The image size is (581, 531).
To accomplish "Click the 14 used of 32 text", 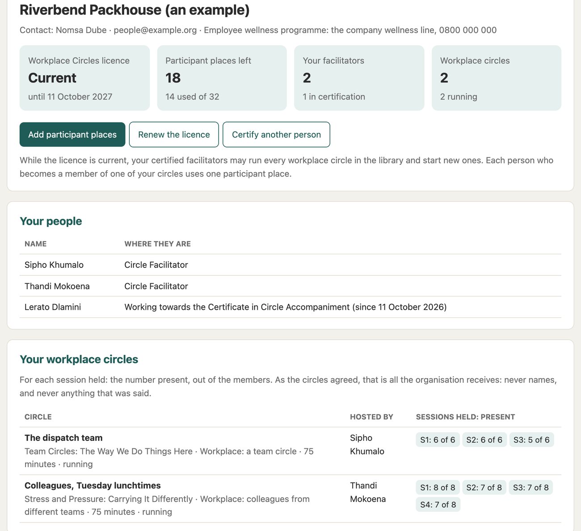I will (x=192, y=97).
